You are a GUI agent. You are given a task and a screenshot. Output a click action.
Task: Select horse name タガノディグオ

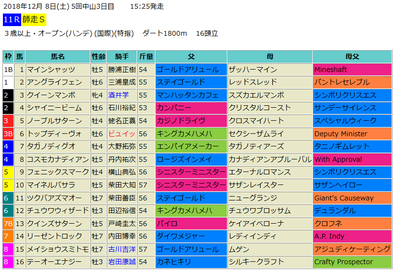click(51, 146)
